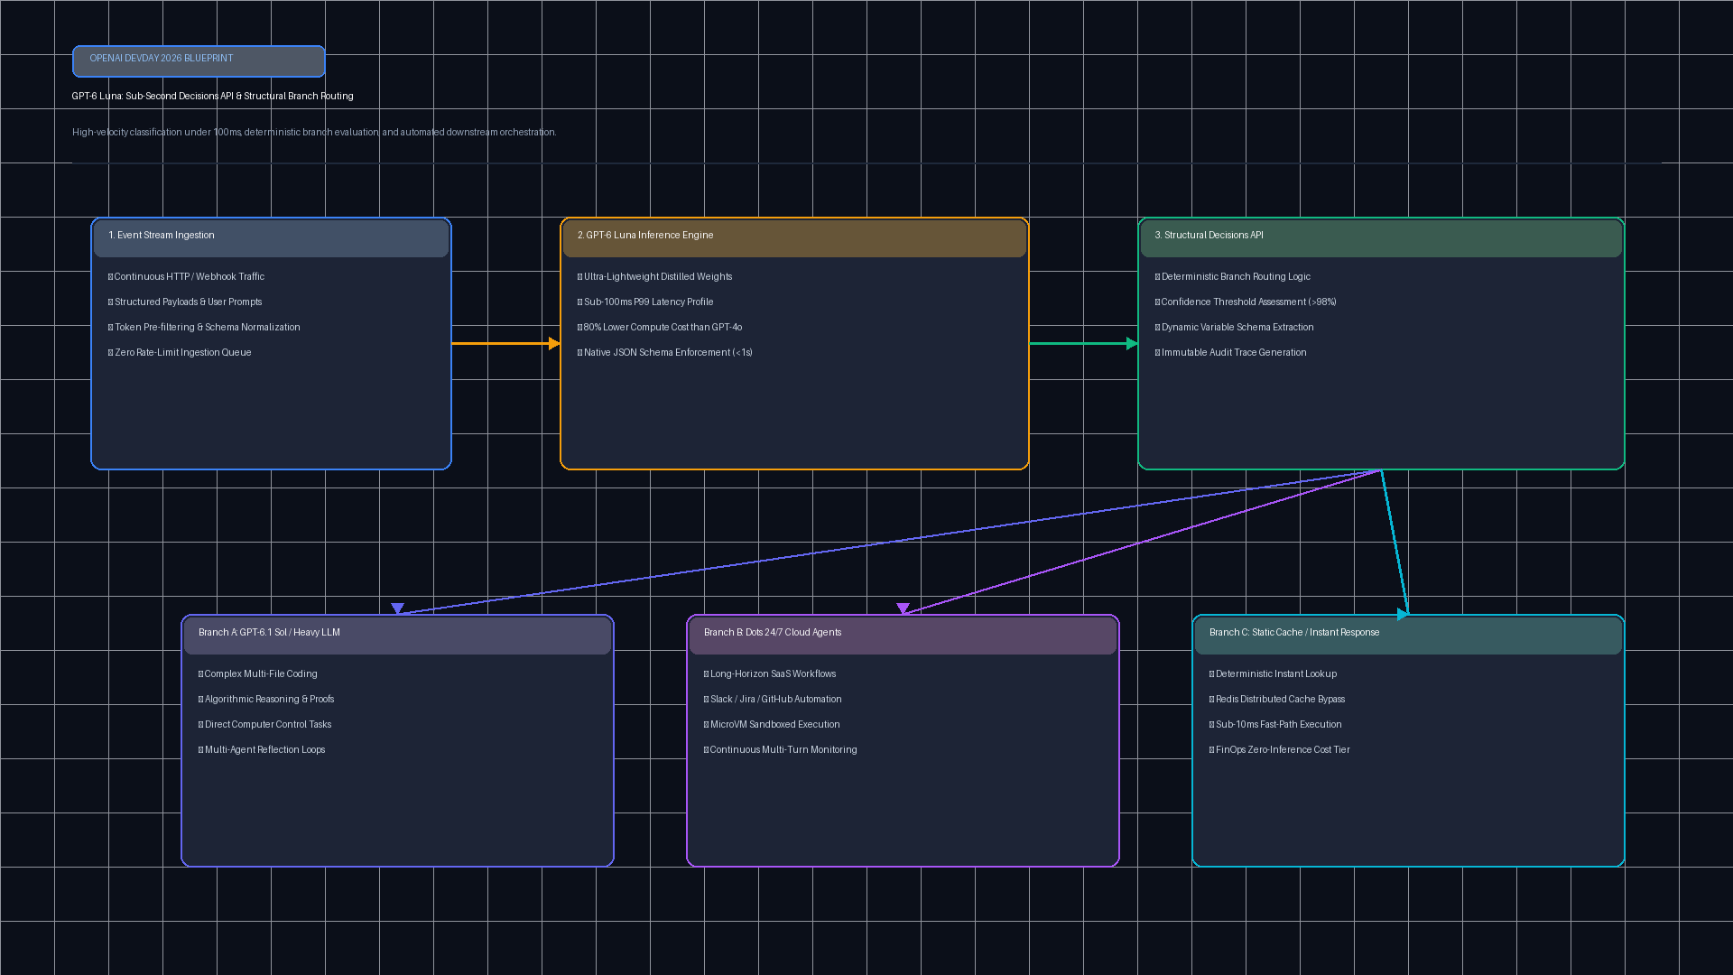Click 'FinOps Zero-Inference Cost Tier' line
The image size is (1733, 975).
click(1280, 750)
